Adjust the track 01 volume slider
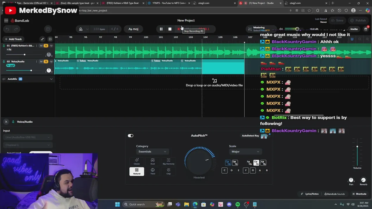The width and height of the screenshot is (372, 209). (24, 55)
